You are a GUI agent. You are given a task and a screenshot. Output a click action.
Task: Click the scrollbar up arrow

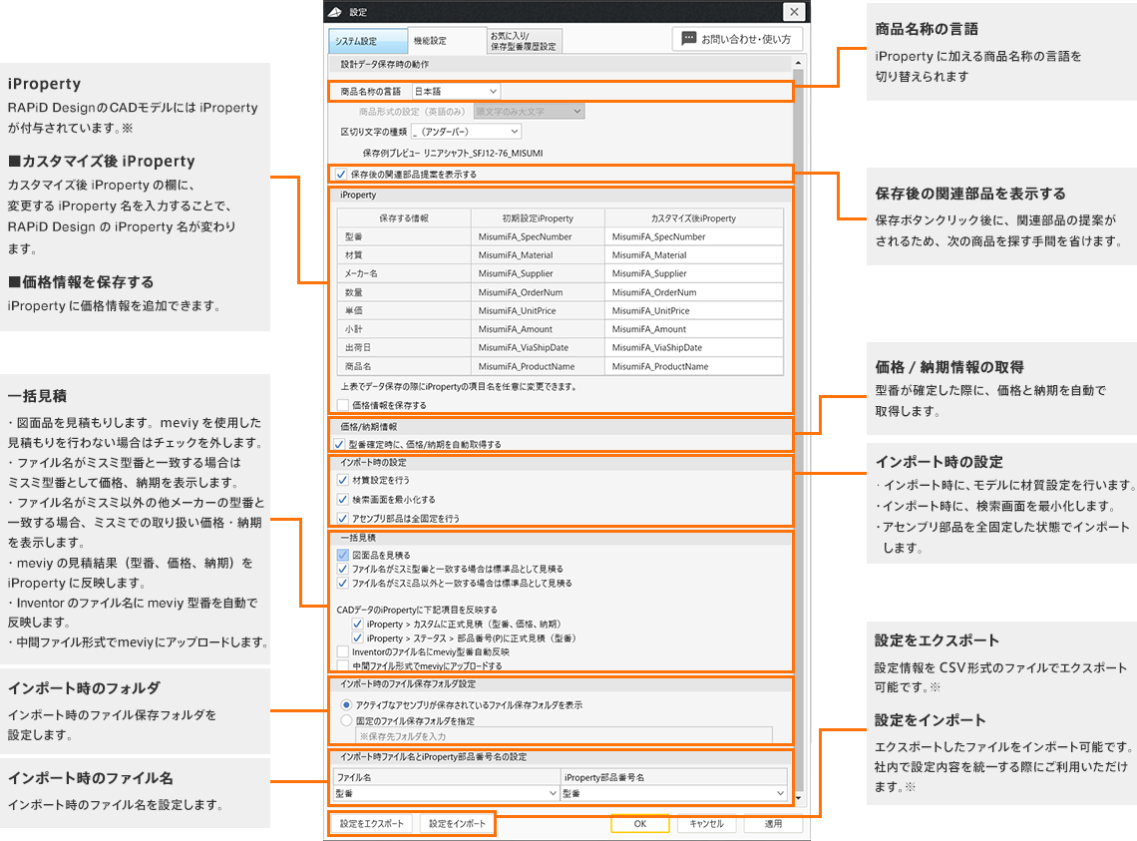(797, 63)
